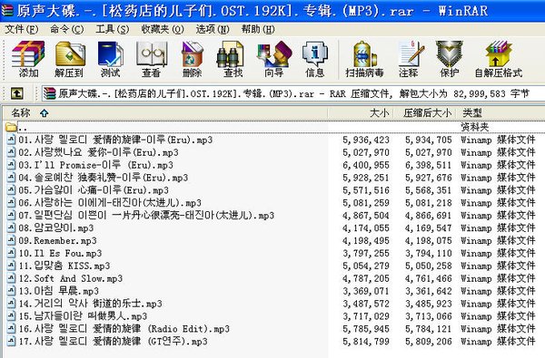
Task: Click file icon of 03.I'll Promise track
Action: (x=12, y=164)
